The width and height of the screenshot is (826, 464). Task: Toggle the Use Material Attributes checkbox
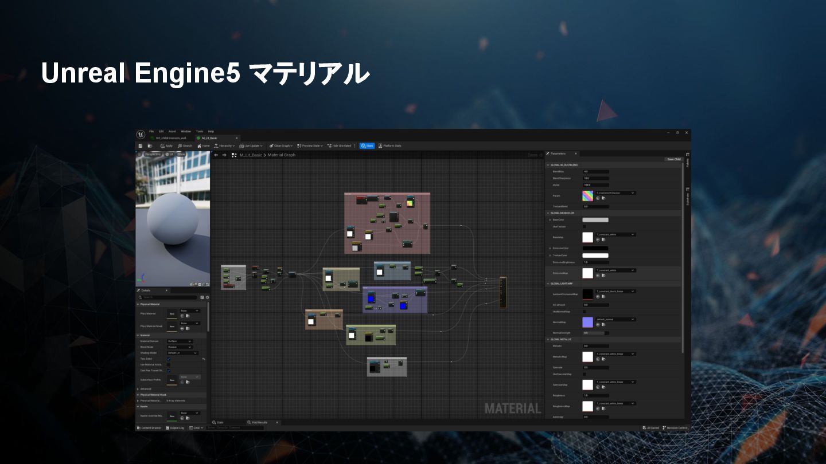(169, 364)
